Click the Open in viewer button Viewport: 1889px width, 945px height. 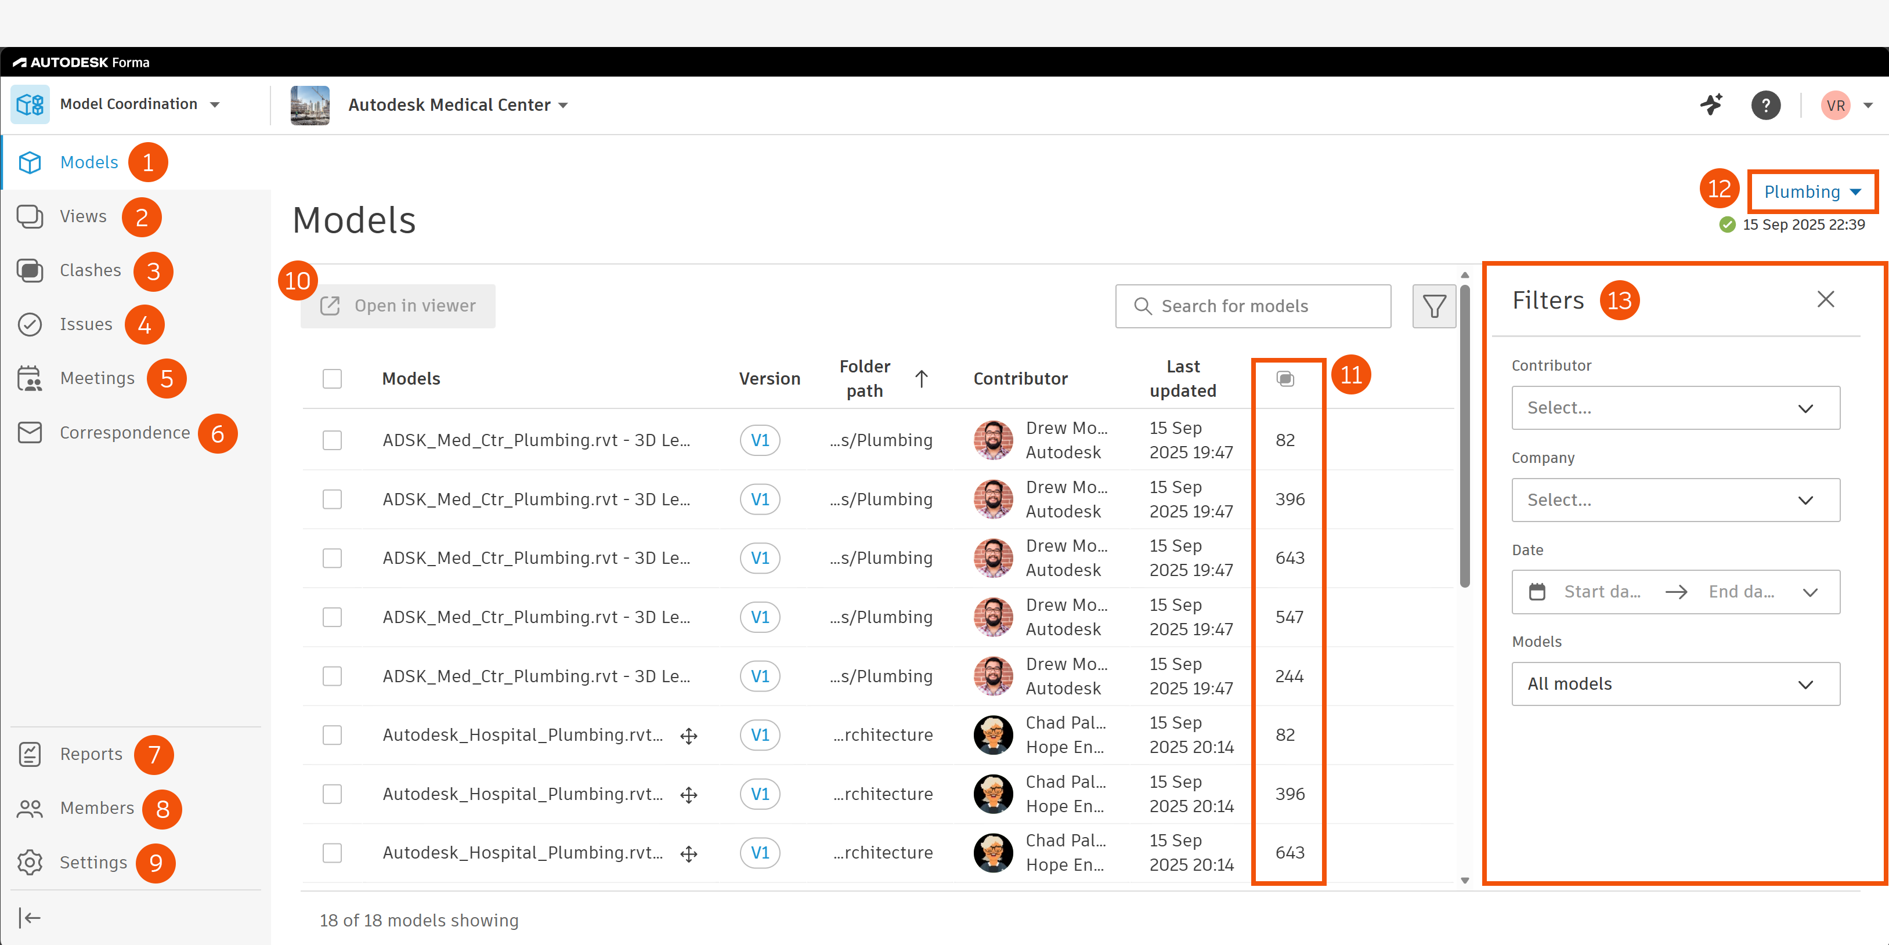[x=398, y=306]
